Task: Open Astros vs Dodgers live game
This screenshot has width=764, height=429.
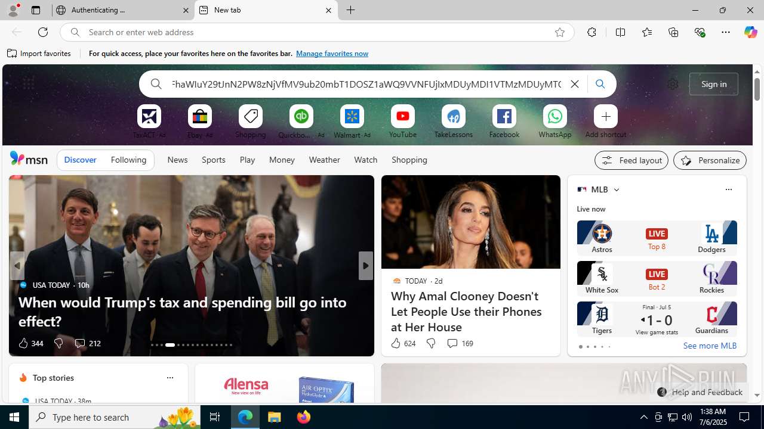Action: [x=657, y=238]
